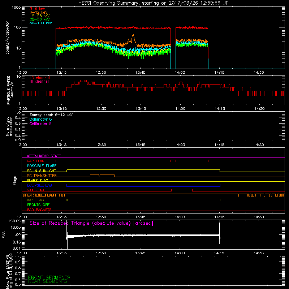Click the Mon. Rate LIVETIME axis label

coord(9,271)
